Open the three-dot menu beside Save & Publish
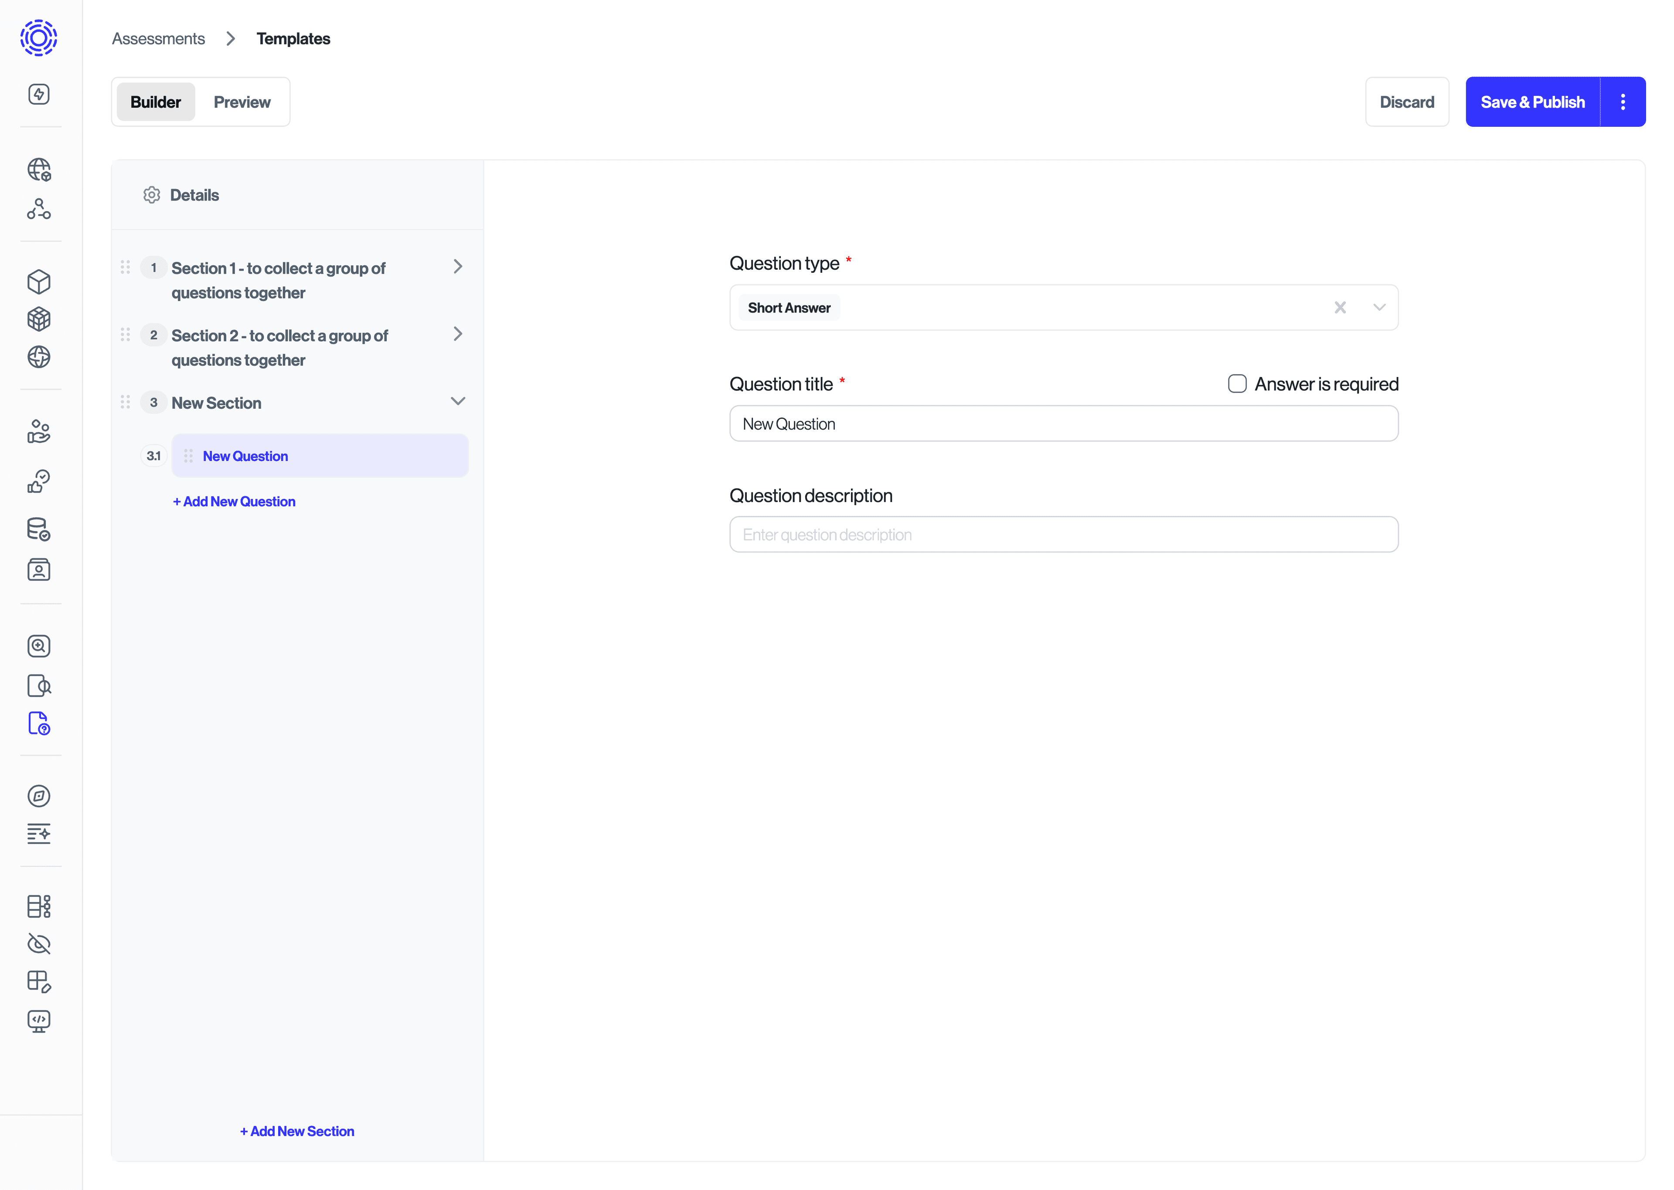1674x1190 pixels. (x=1623, y=101)
